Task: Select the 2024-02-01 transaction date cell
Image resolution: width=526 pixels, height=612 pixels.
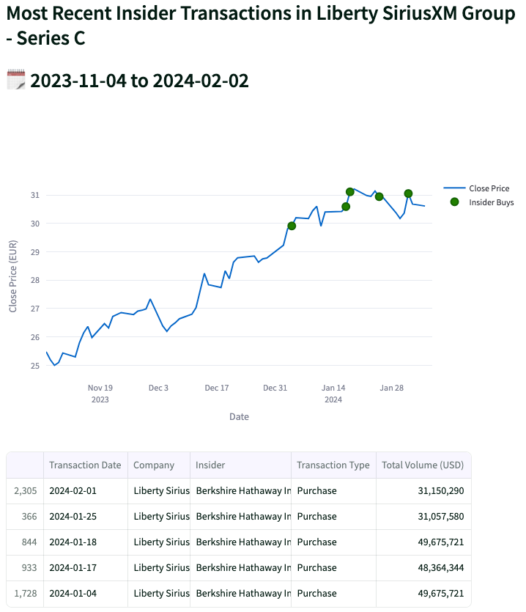Action: pos(86,490)
